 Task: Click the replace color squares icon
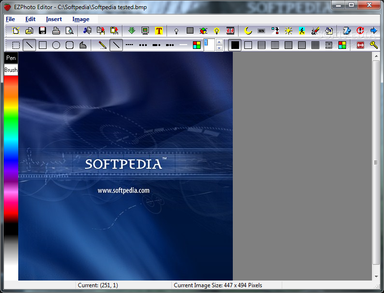(x=275, y=31)
